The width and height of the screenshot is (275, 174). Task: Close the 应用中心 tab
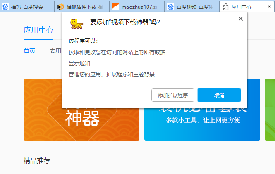[269, 7]
